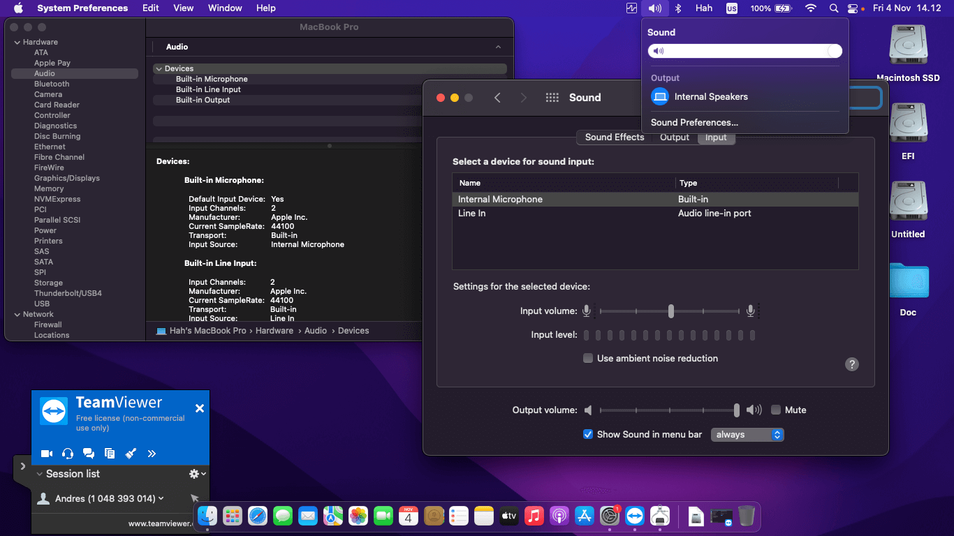Collapse the Hardware section in the sidebar
This screenshot has width=954, height=536.
[17, 42]
